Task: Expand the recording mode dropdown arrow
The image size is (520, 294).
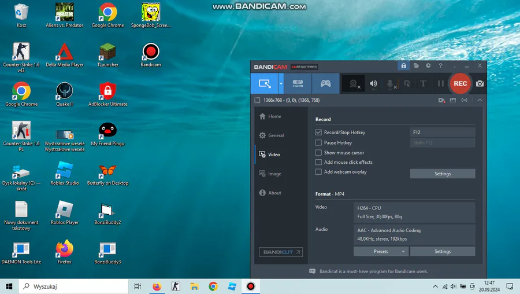Action: point(281,83)
